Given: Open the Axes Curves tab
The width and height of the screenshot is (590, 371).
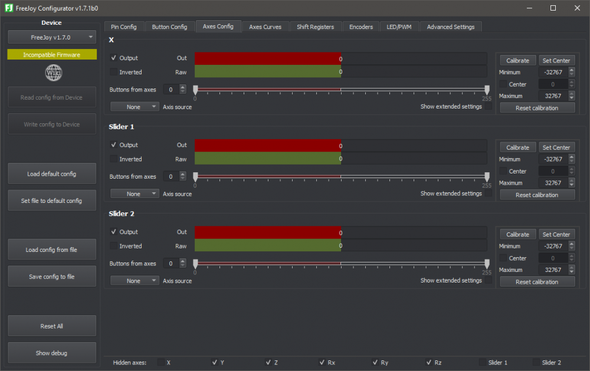Looking at the screenshot, I should [x=265, y=27].
